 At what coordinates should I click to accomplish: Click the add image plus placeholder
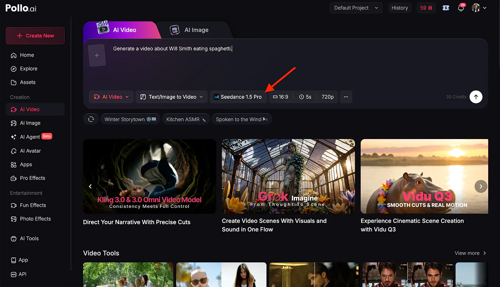(97, 56)
